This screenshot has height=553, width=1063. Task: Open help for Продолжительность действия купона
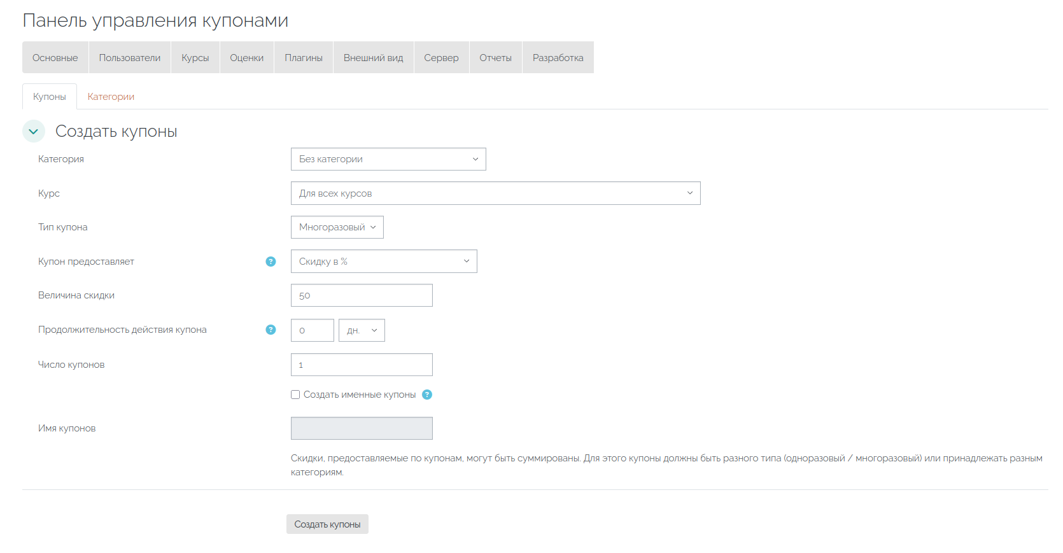[x=271, y=330]
